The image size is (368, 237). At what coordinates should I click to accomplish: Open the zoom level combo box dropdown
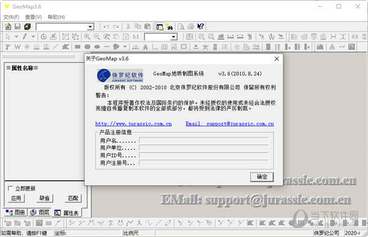point(174,37)
